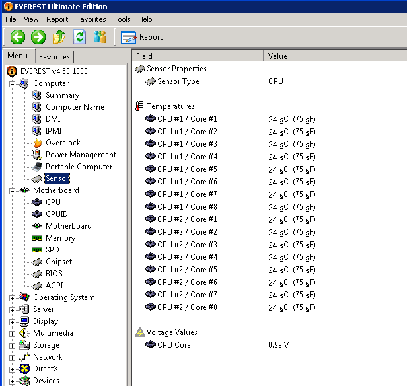407x386 pixels.
Task: Expand the Storage tree node
Action: point(12,346)
